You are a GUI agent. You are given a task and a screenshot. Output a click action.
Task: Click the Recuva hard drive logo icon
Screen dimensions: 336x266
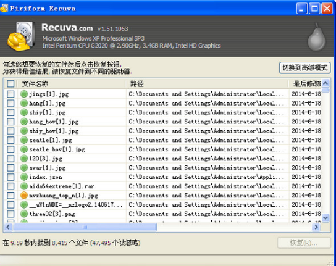21,36
